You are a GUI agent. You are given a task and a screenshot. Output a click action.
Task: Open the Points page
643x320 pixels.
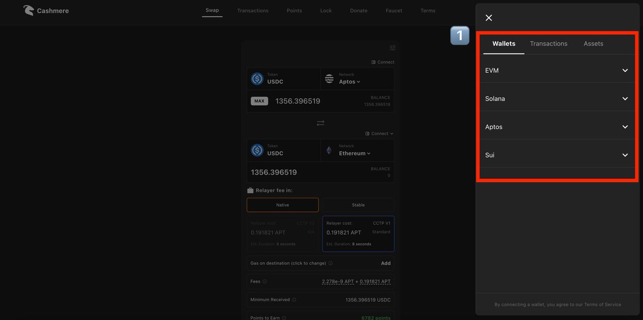point(294,11)
